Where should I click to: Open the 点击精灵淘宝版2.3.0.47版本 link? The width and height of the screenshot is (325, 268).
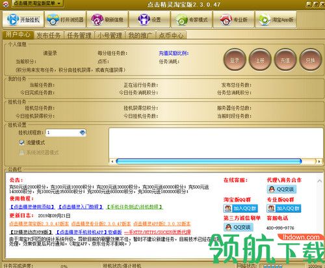pos(39,224)
